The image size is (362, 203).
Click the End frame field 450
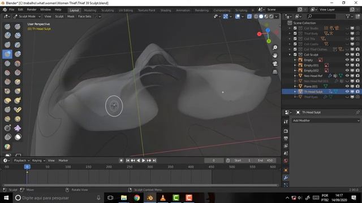point(265,160)
